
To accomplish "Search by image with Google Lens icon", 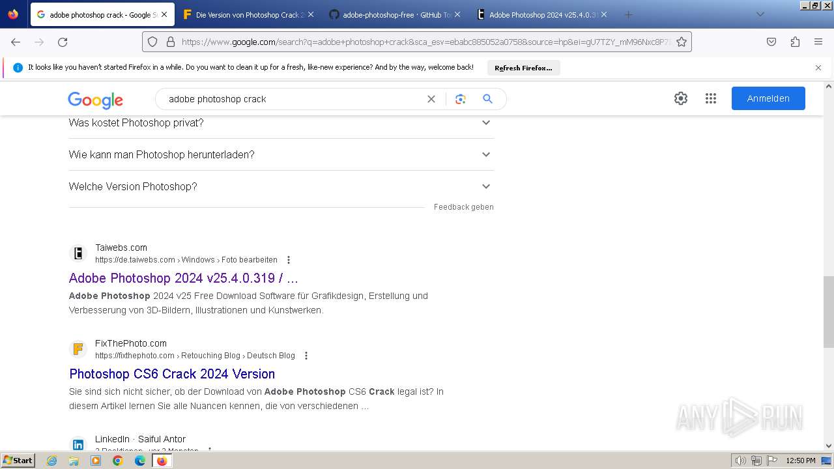I will [461, 99].
